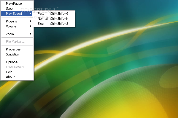Open the Volume submenu
Screen dimensions: 178x118
pos(17,26)
